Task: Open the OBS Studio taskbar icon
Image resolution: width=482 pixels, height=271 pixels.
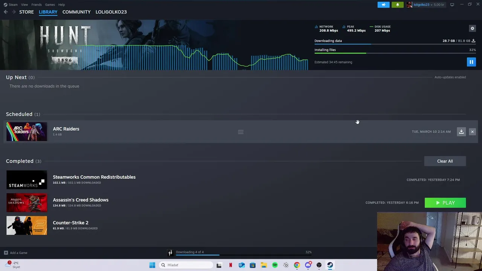Action: 319,265
